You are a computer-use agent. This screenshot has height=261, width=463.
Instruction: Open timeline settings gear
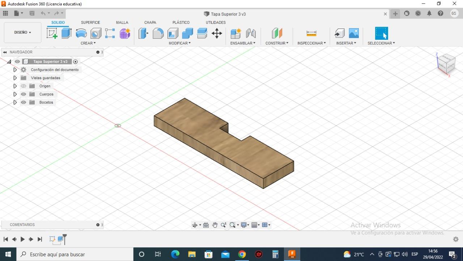pyautogui.click(x=456, y=239)
